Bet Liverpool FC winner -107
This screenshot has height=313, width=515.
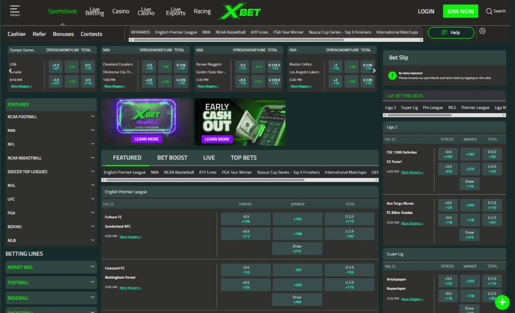298,270
